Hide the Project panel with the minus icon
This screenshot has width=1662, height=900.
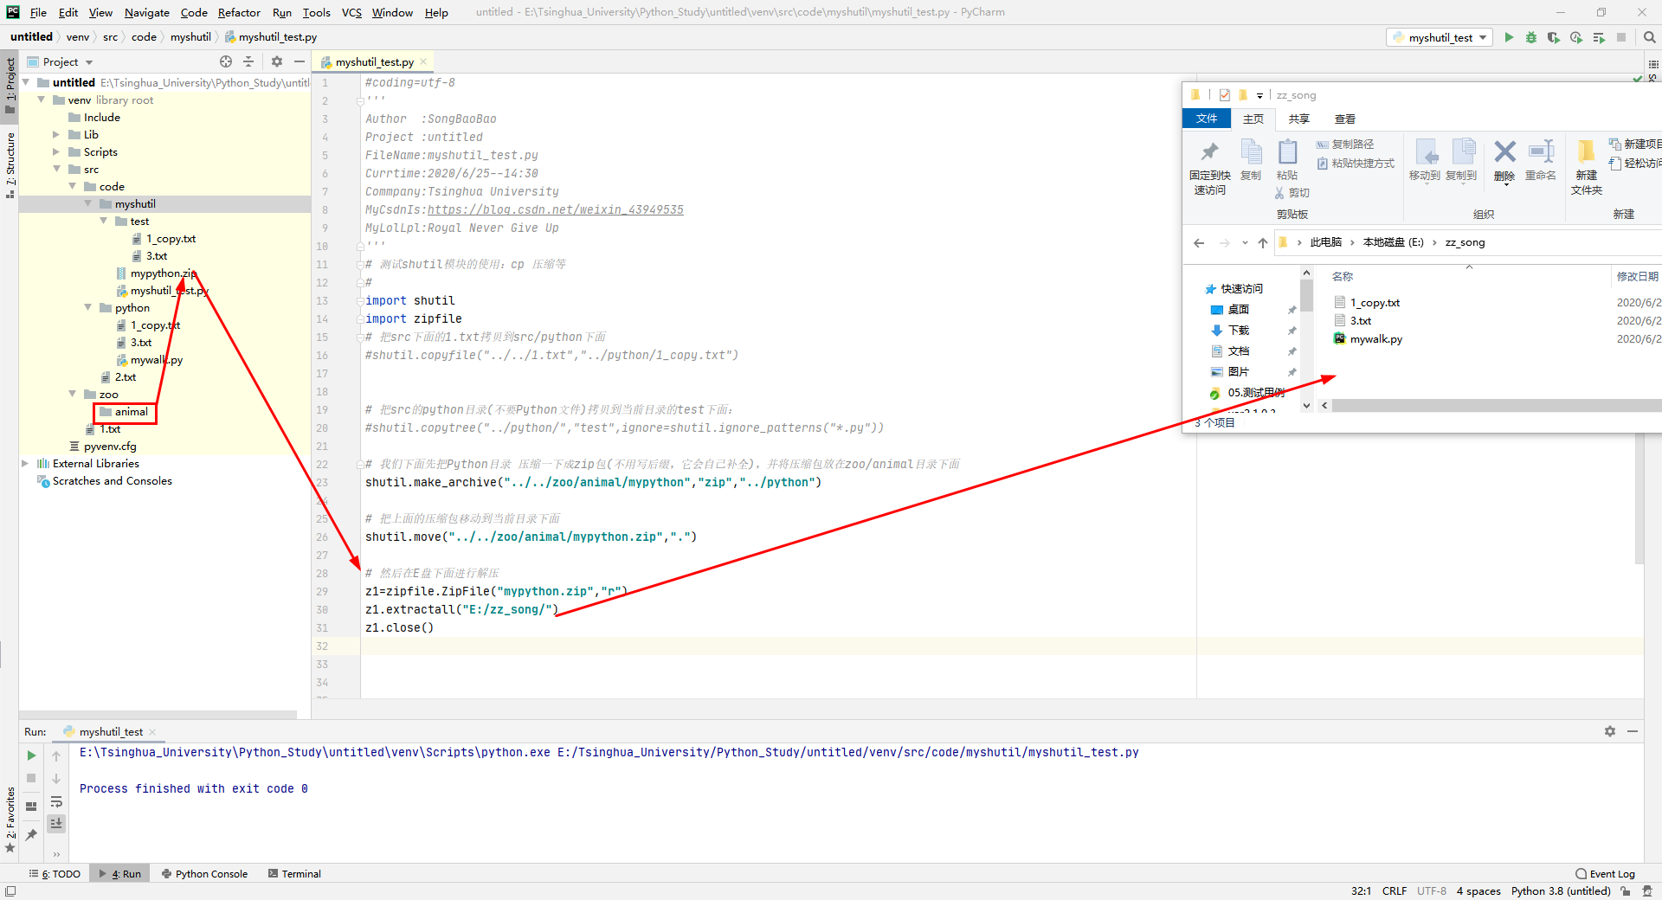click(300, 61)
